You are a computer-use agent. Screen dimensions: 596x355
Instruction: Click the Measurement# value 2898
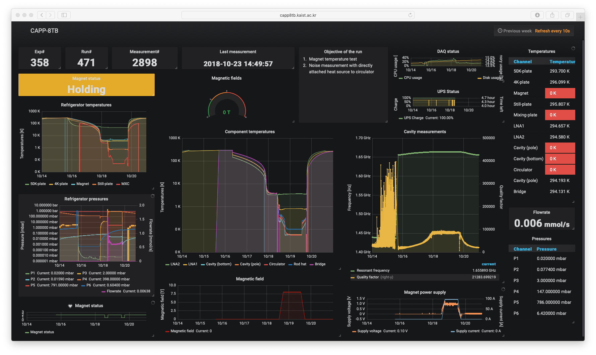point(144,63)
